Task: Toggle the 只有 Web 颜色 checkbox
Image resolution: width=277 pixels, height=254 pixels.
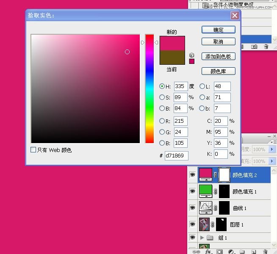Action: pos(33,150)
